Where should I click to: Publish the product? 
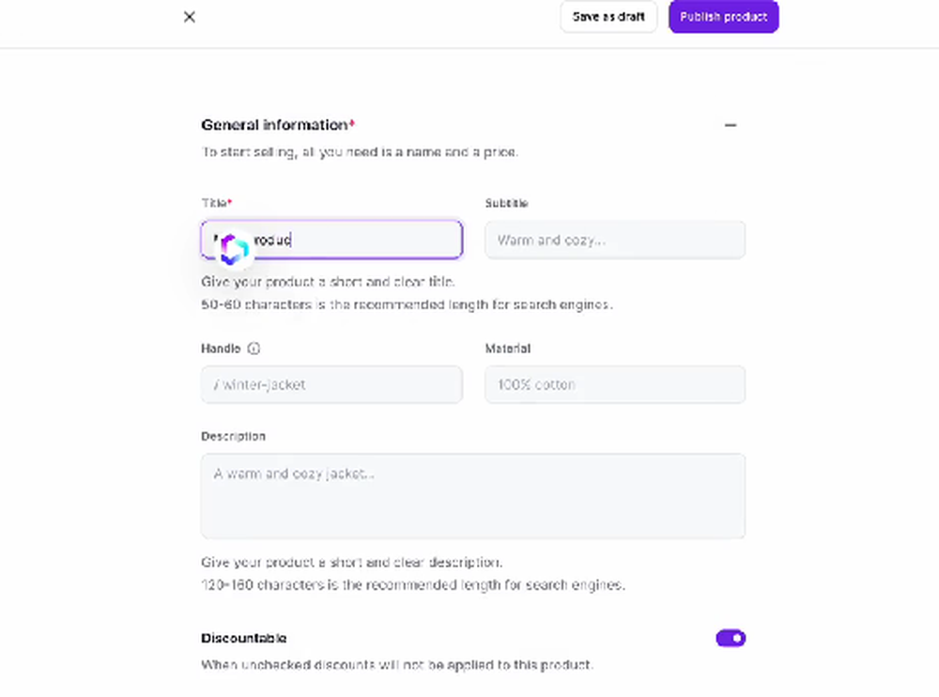(723, 17)
